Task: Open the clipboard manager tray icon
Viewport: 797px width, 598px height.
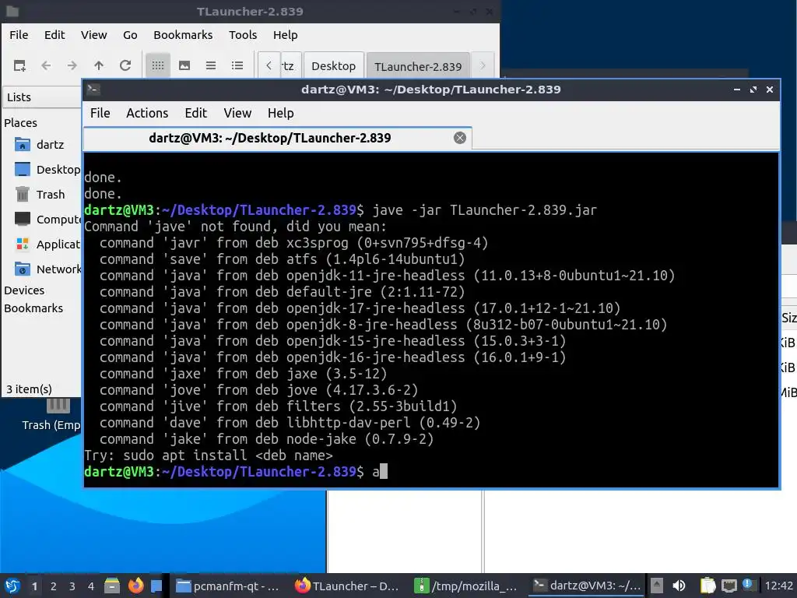Action: pos(708,586)
